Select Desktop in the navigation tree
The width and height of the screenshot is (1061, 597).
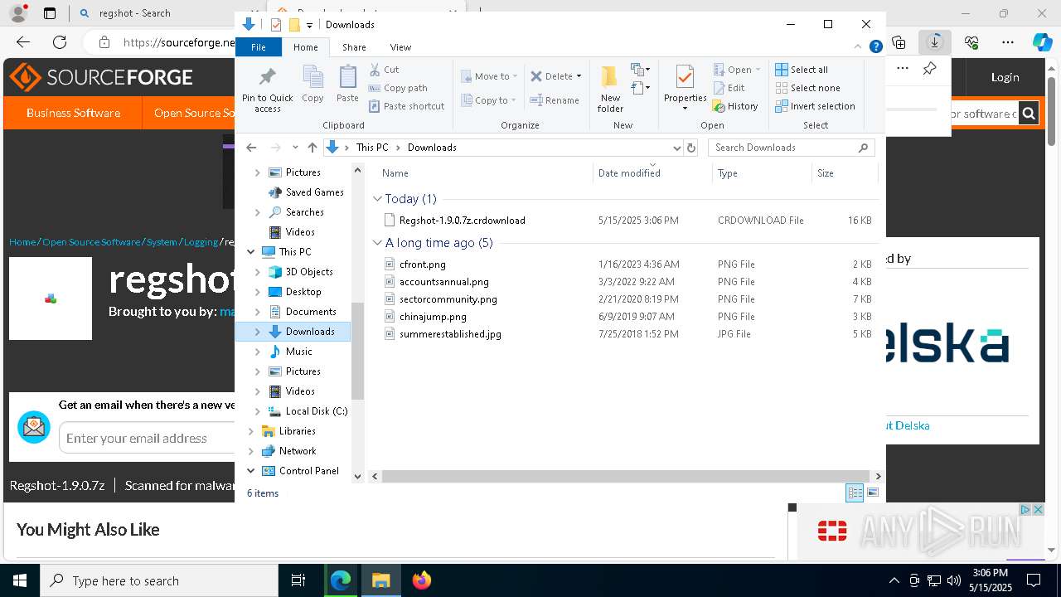pyautogui.click(x=303, y=292)
